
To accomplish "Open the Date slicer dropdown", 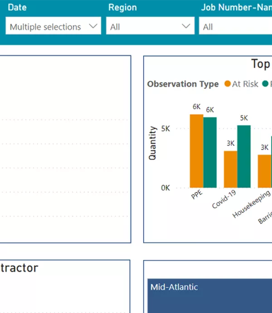I will click(53, 26).
